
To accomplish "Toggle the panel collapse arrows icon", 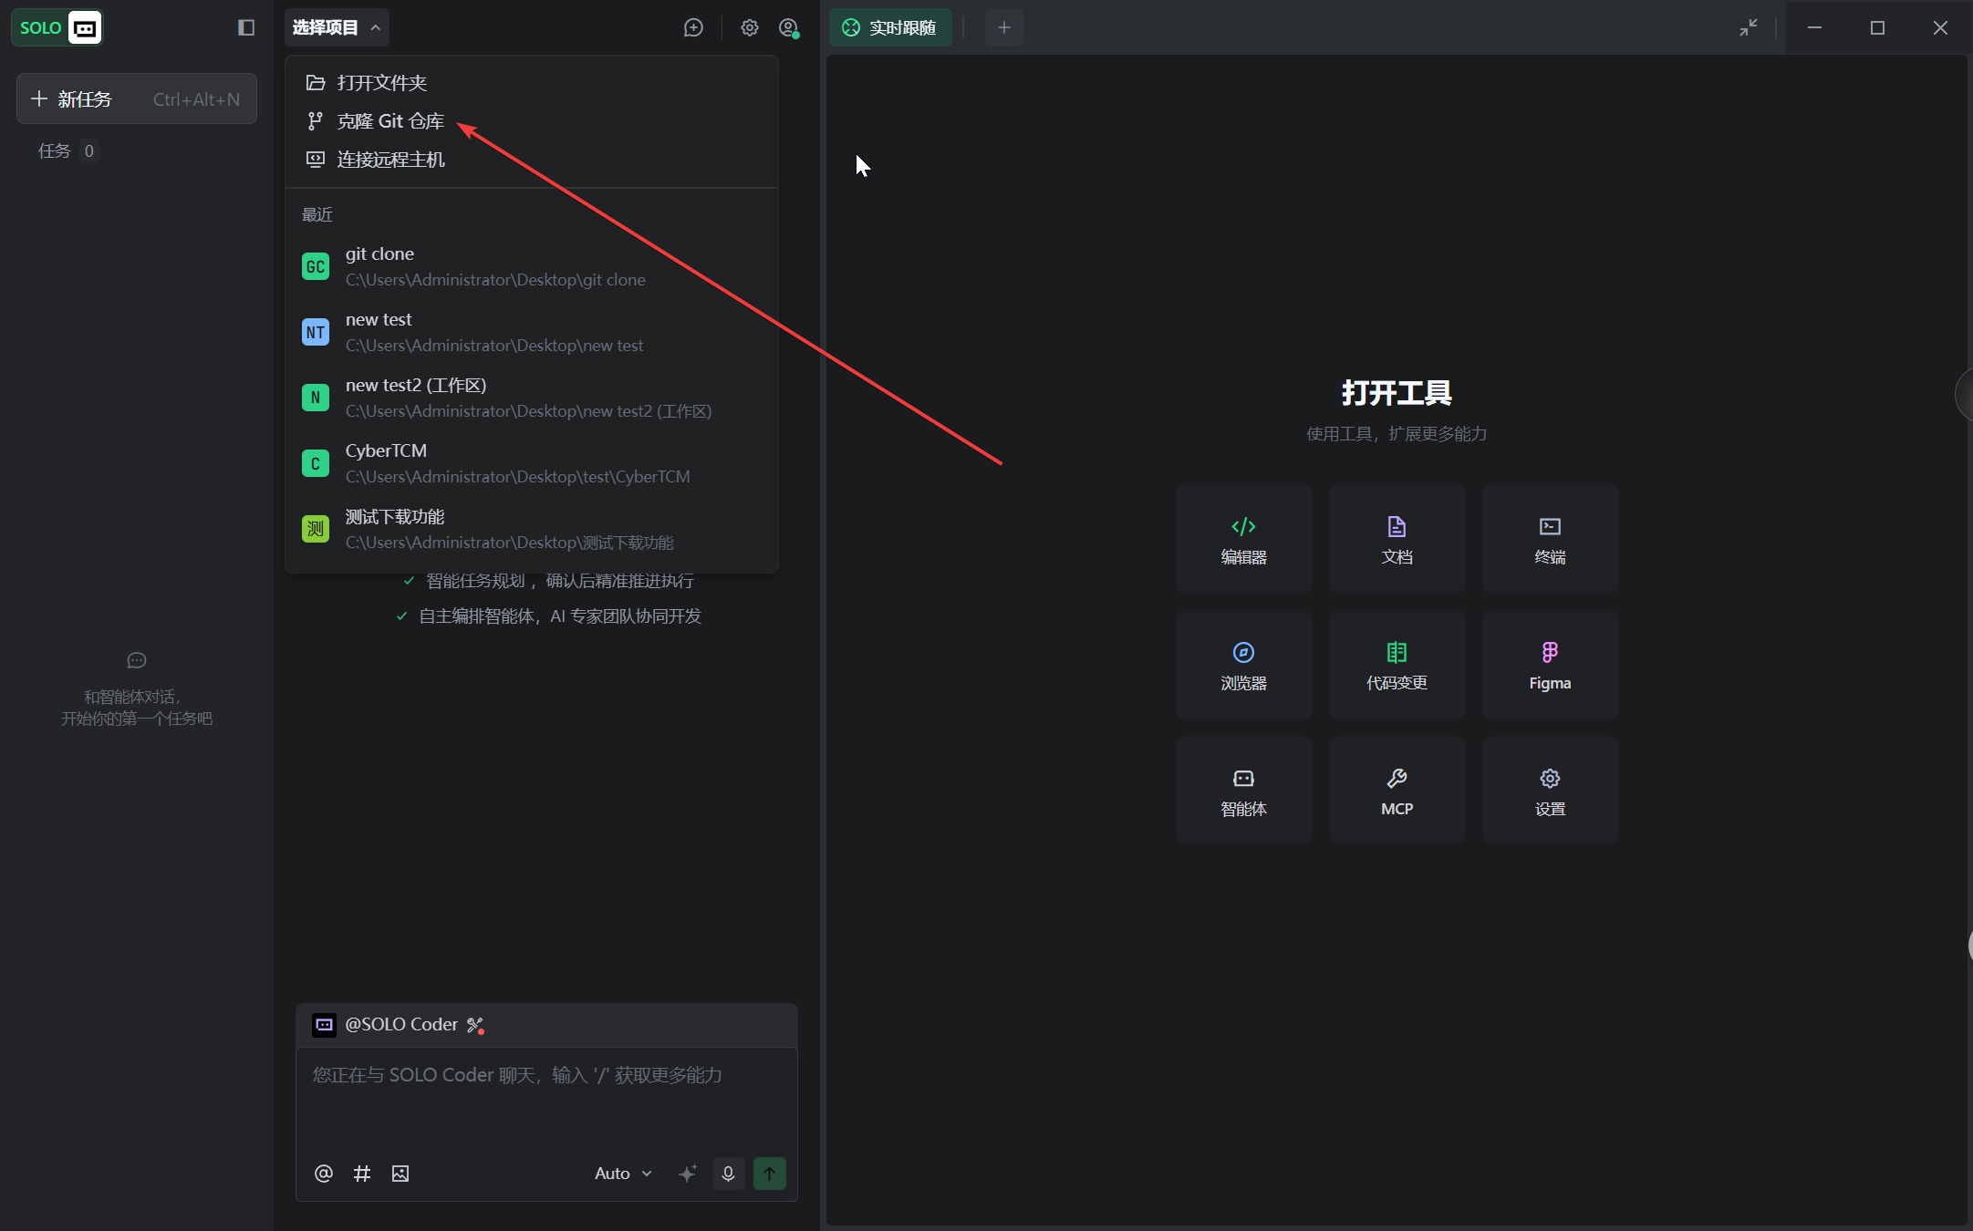I will (x=1748, y=27).
